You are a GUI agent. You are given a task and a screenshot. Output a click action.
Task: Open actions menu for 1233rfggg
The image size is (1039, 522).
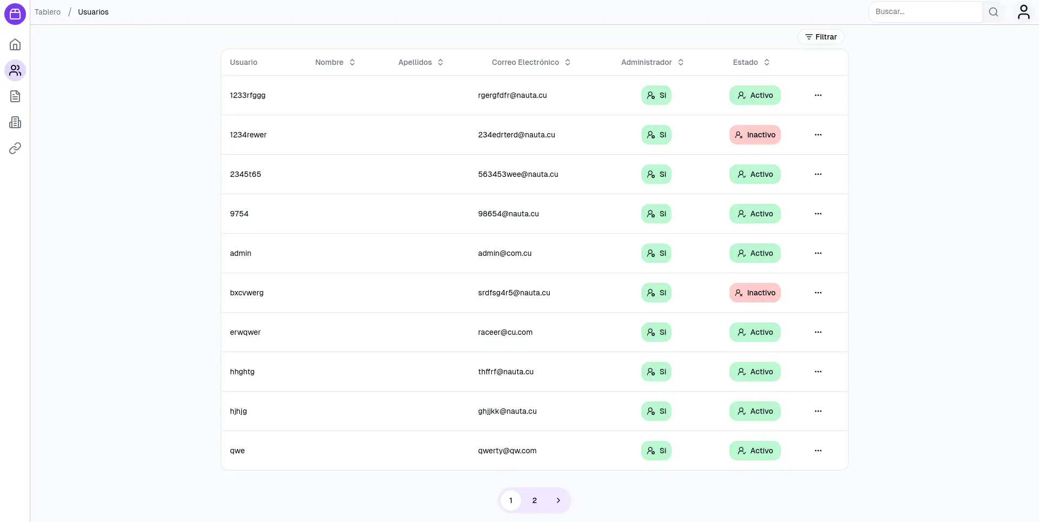tap(818, 95)
